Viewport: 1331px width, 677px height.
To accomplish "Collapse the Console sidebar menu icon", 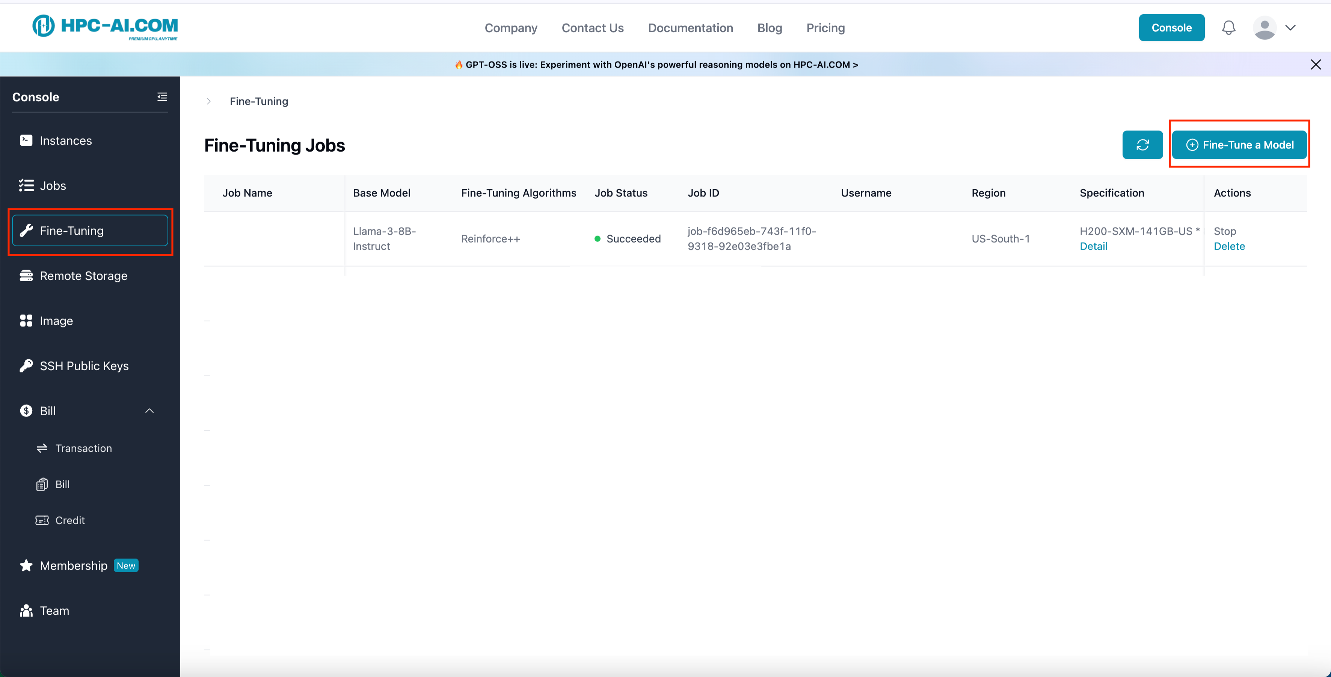I will (162, 97).
